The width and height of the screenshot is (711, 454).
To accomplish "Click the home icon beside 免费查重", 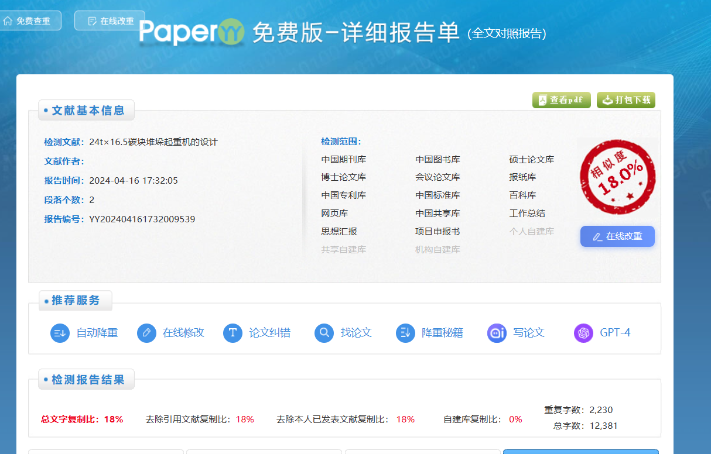I will 8,19.
